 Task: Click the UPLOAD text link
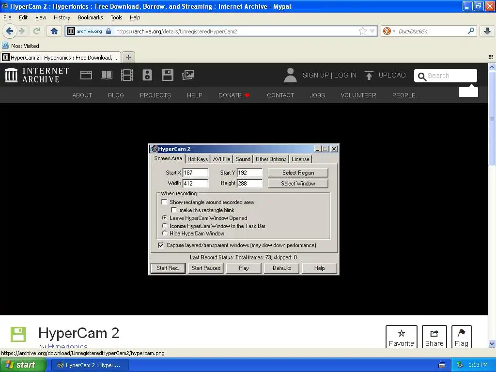tap(392, 75)
